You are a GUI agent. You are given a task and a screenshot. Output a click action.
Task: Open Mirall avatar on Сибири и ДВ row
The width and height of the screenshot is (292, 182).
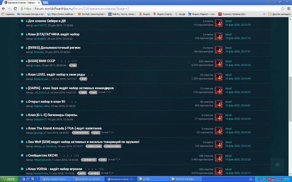pyautogui.click(x=218, y=23)
